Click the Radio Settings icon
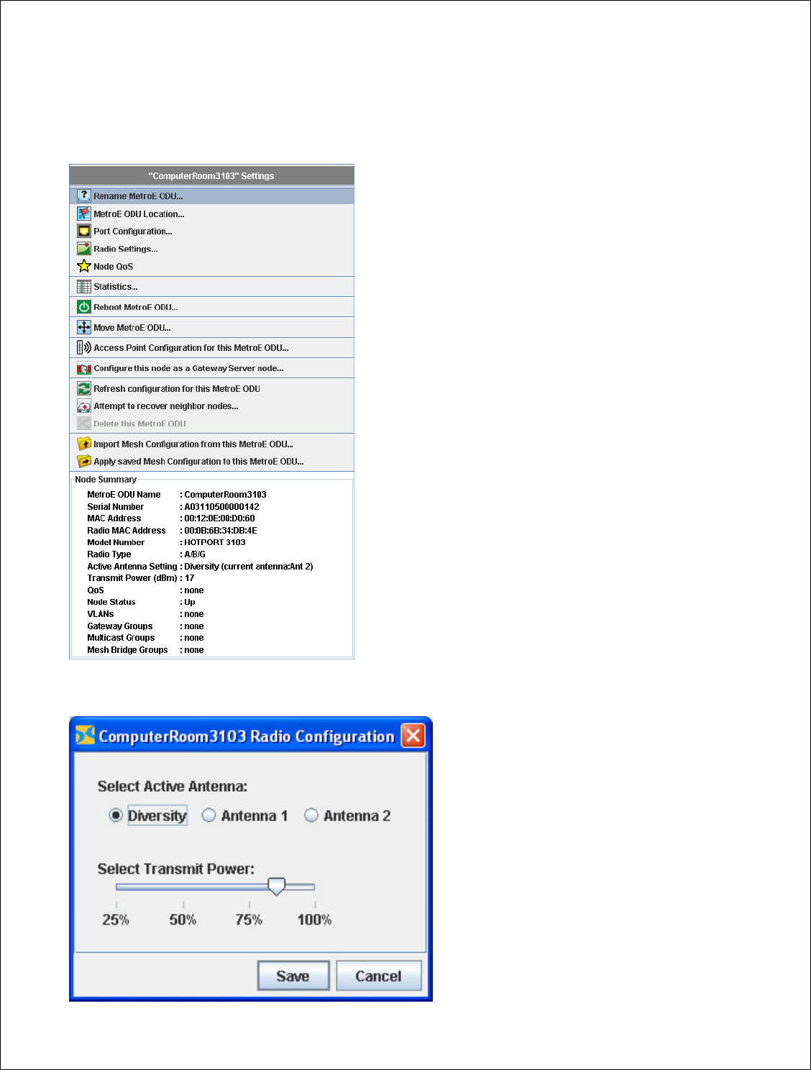The width and height of the screenshot is (811, 1070). click(84, 249)
